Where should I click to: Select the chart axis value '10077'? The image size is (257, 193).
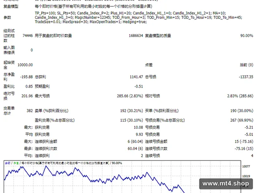coord(246,166)
